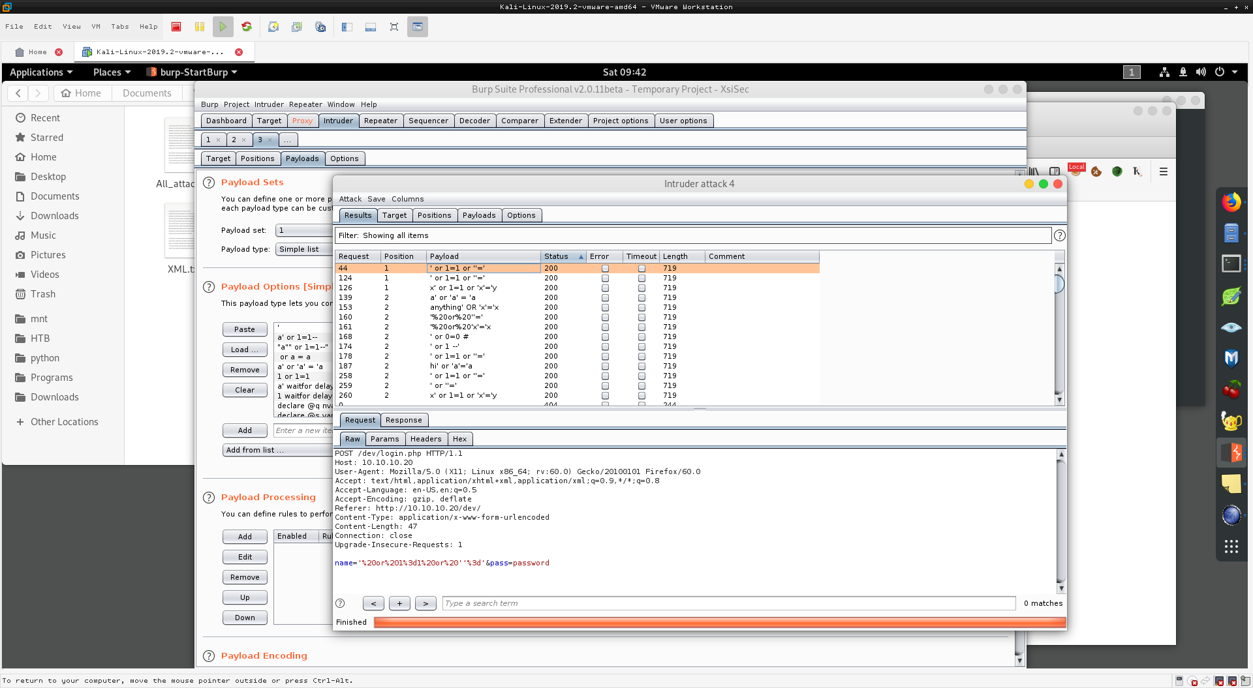
Task: Click the Finished attack progress bar
Action: pyautogui.click(x=720, y=622)
